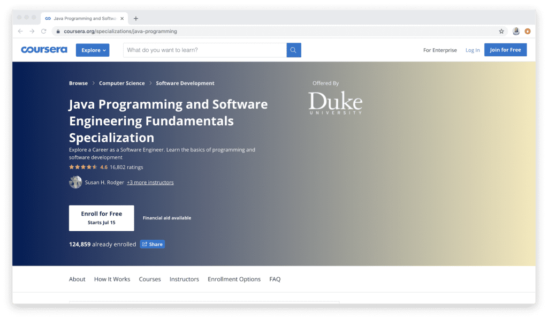Click the '+3 more instructors' link
This screenshot has height=319, width=548.
click(x=150, y=183)
